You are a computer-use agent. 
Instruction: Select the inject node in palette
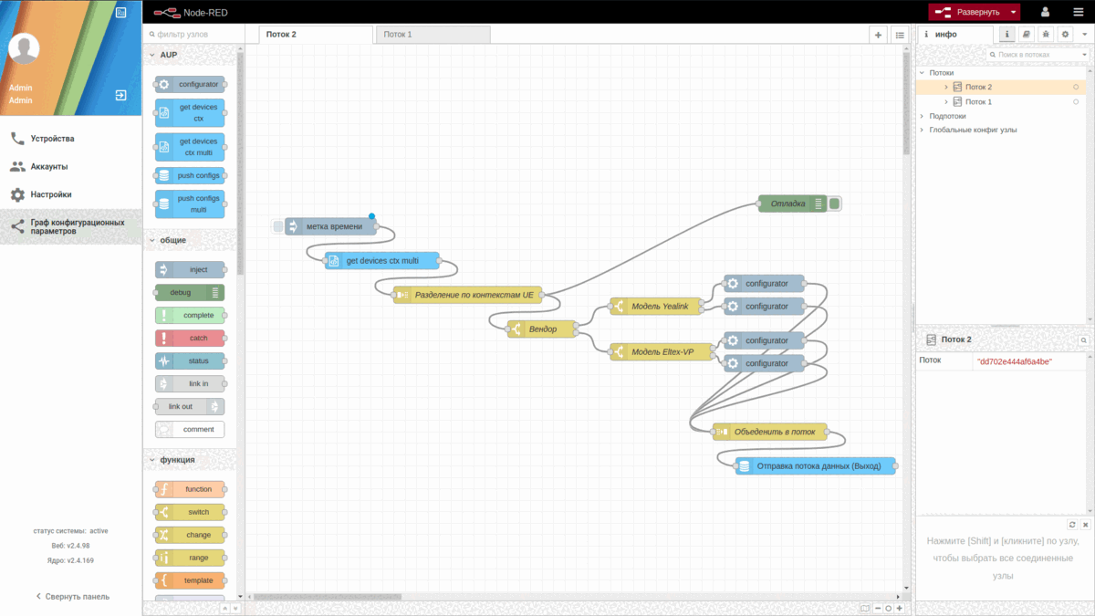190,270
